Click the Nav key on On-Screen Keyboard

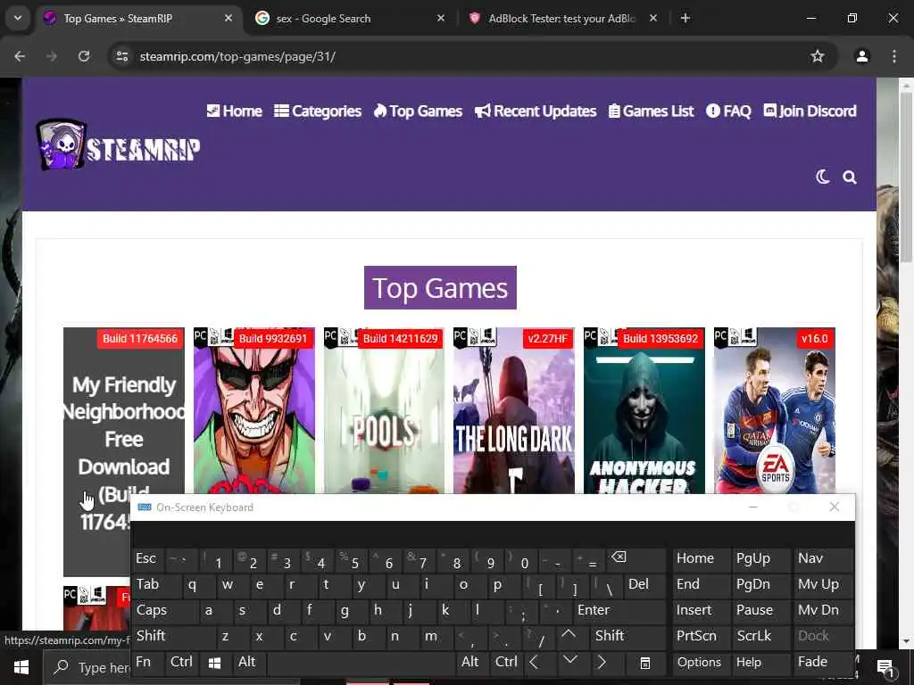click(x=822, y=558)
